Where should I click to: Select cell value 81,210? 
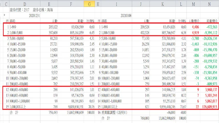click(x=54, y=38)
